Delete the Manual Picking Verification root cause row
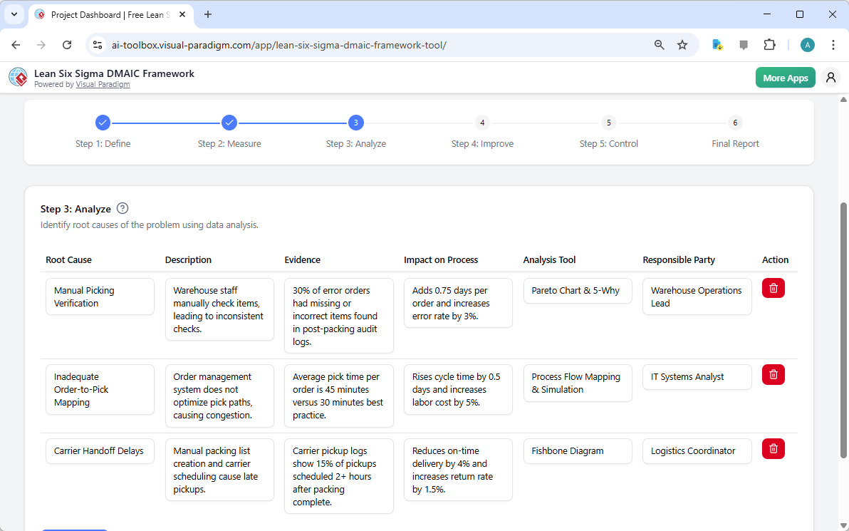 coord(773,288)
